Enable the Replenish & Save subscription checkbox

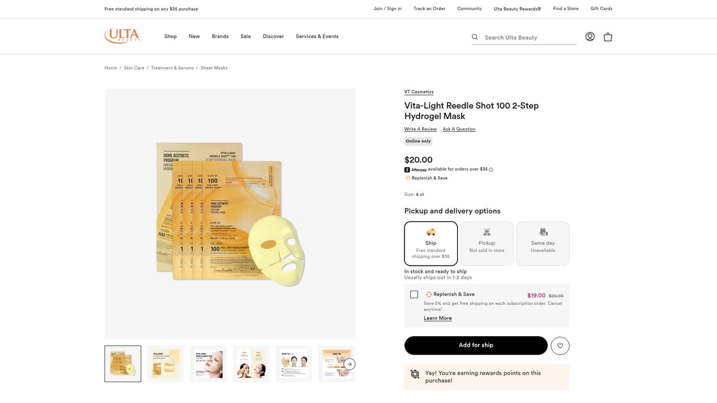tap(414, 294)
